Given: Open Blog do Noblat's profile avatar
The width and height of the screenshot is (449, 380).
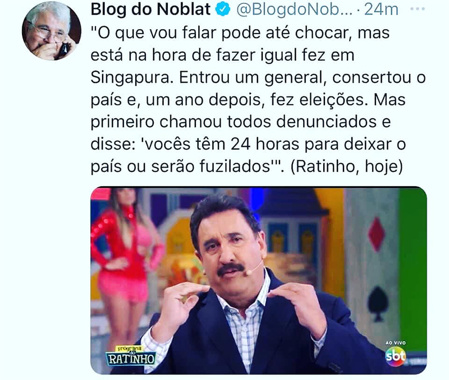Looking at the screenshot, I should point(52,30).
